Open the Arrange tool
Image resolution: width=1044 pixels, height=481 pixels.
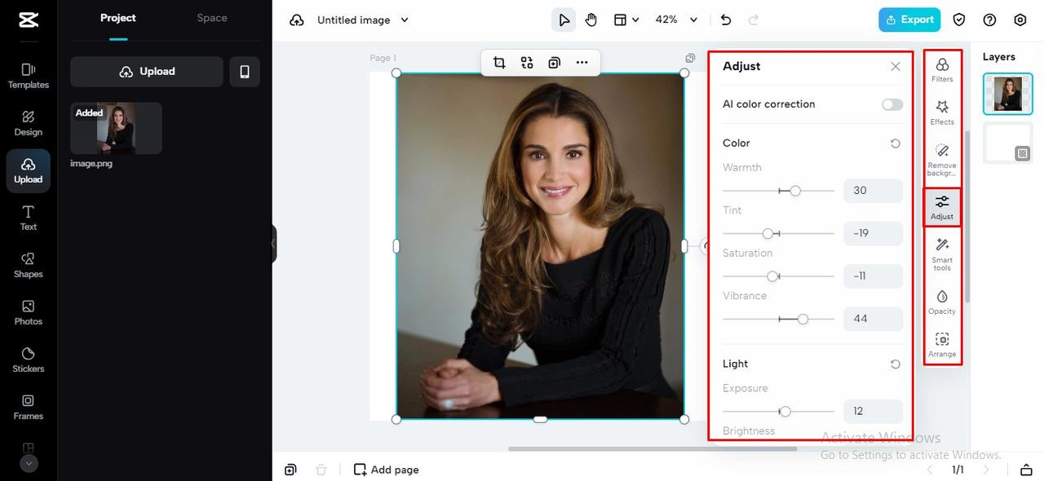point(942,345)
